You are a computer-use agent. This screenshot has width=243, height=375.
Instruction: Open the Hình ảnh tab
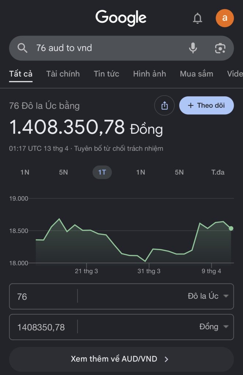(150, 74)
